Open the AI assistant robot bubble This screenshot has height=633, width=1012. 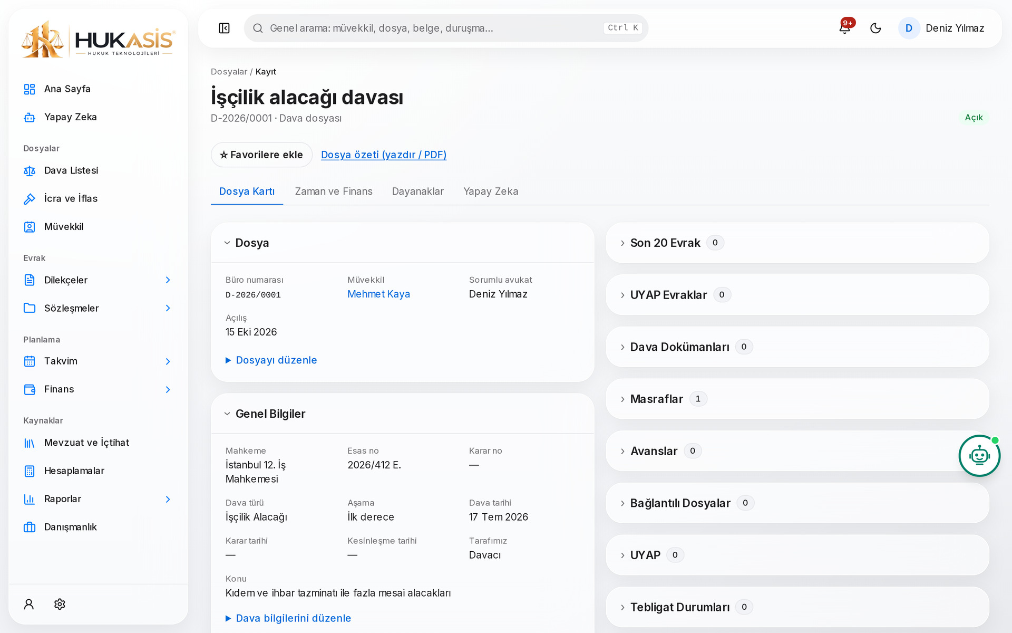click(979, 456)
